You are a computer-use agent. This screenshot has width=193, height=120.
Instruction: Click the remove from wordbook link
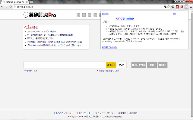coord(109,47)
